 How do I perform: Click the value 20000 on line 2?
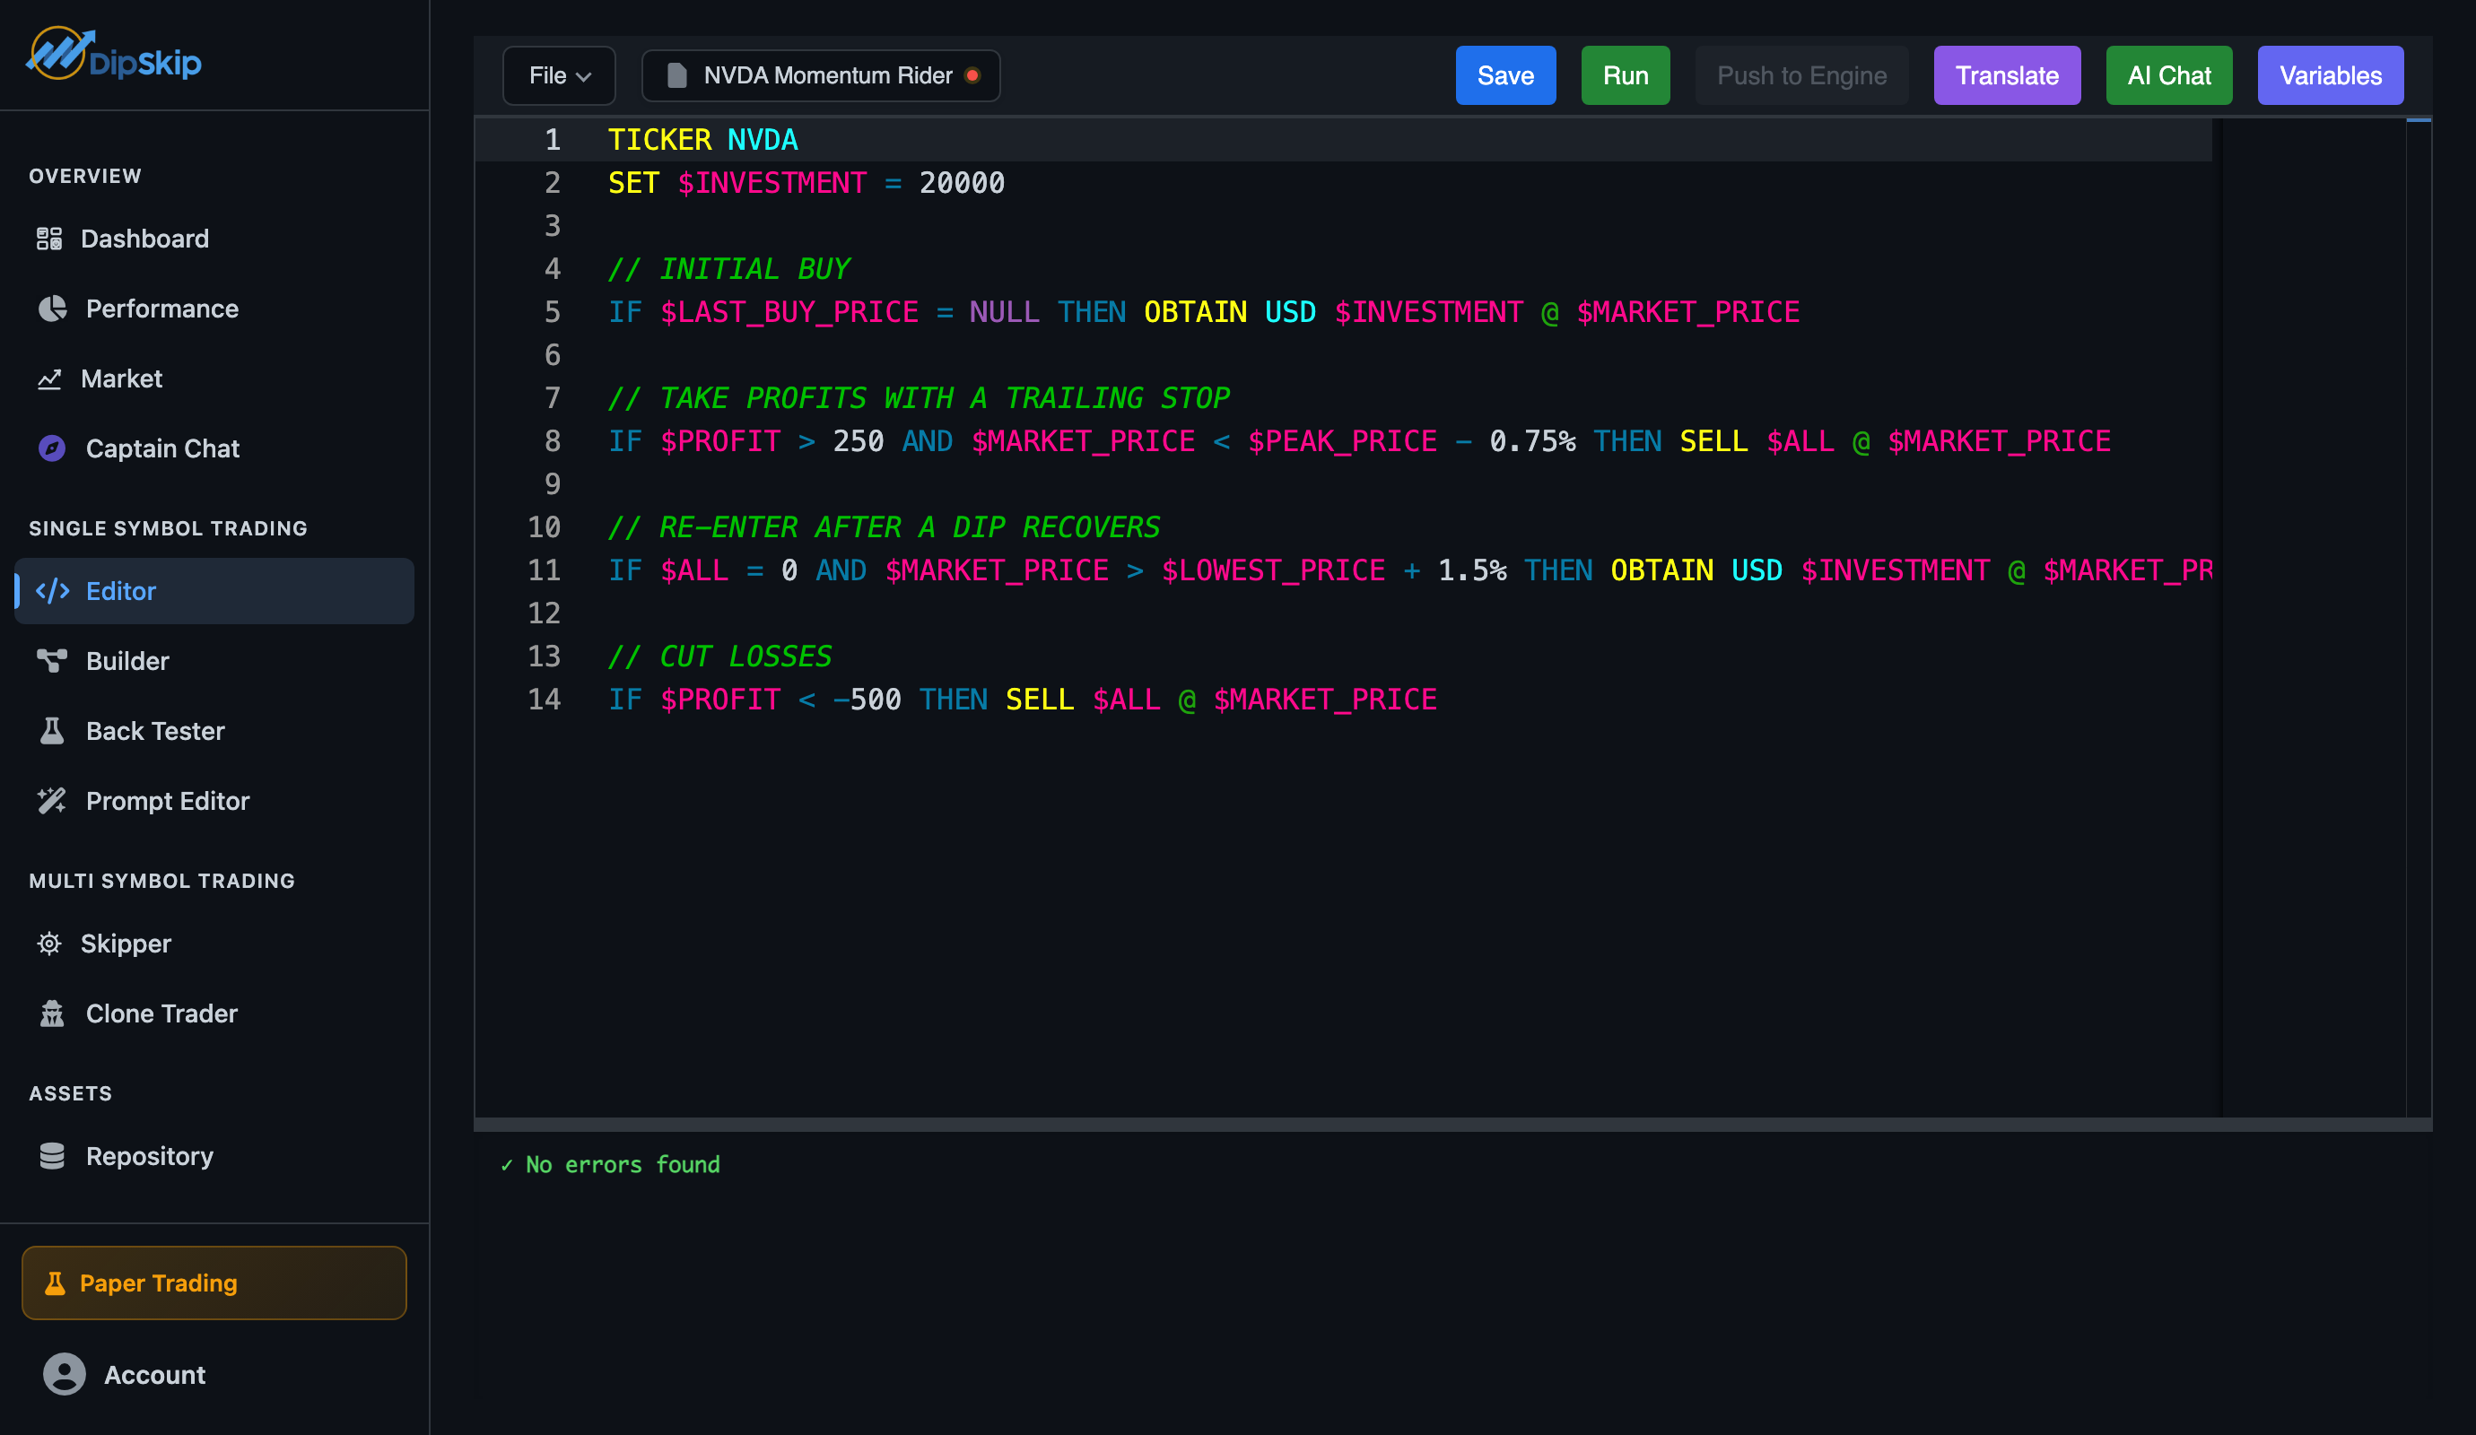(x=962, y=183)
